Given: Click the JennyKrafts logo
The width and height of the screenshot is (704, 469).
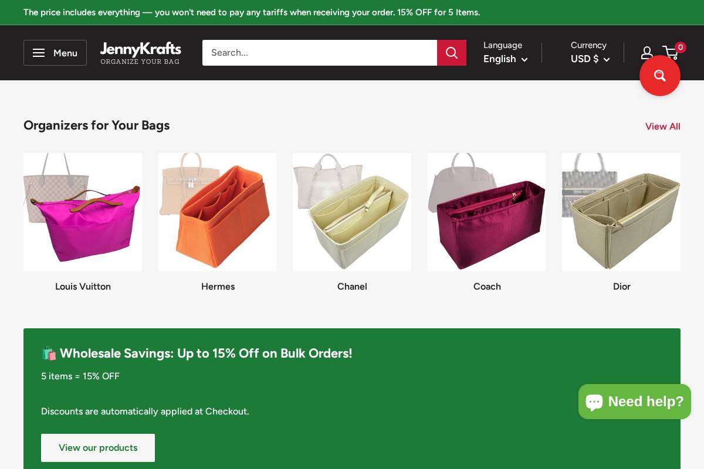Looking at the screenshot, I should [140, 53].
